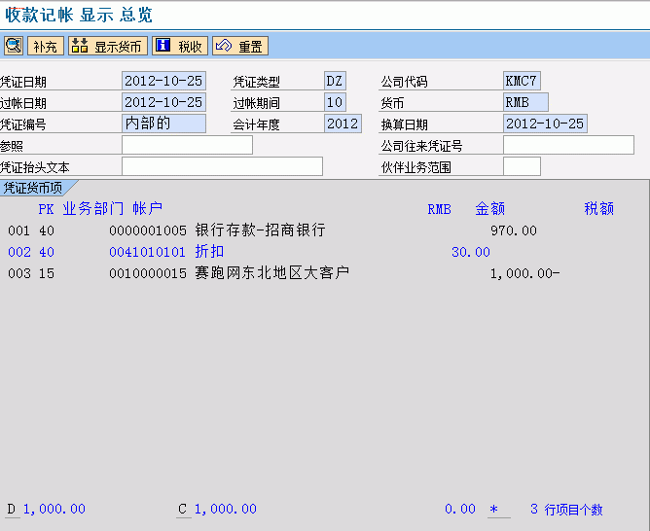Click the 金额 column header
The height and width of the screenshot is (531, 650).
pyautogui.click(x=490, y=209)
